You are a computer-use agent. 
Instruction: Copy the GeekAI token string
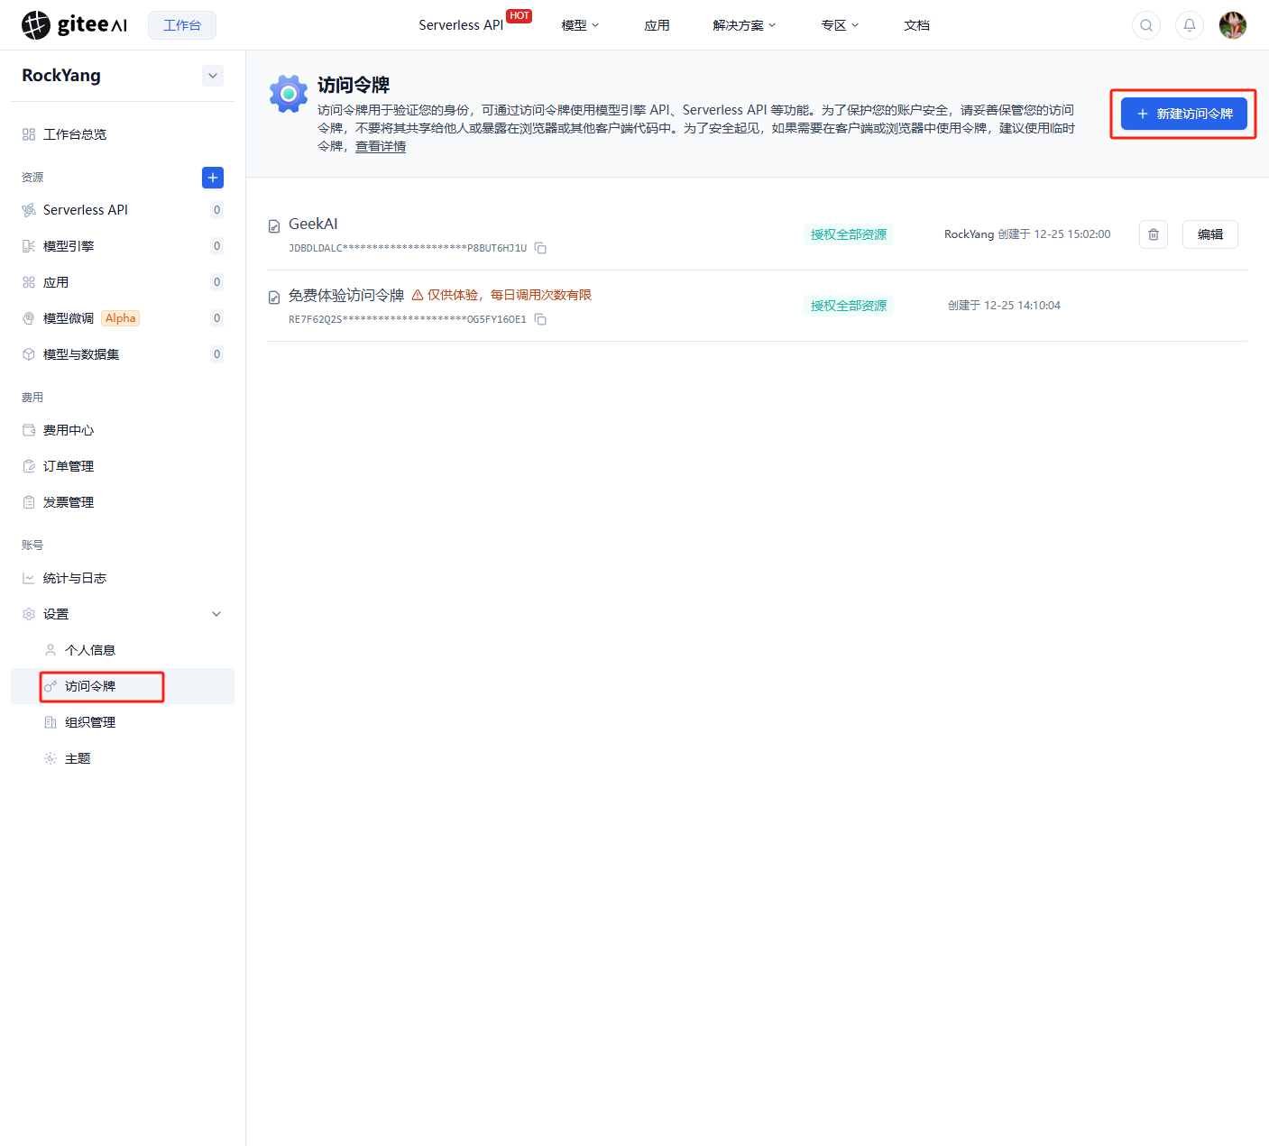point(540,248)
